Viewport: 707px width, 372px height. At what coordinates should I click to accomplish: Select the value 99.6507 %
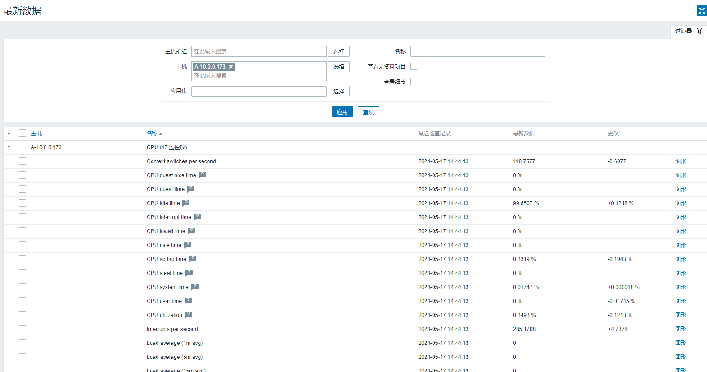click(526, 203)
